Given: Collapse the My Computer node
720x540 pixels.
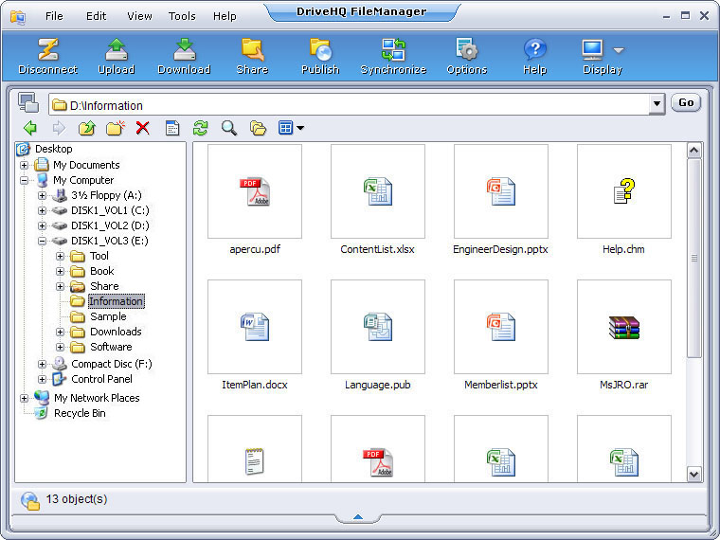Looking at the screenshot, I should coord(24,180).
